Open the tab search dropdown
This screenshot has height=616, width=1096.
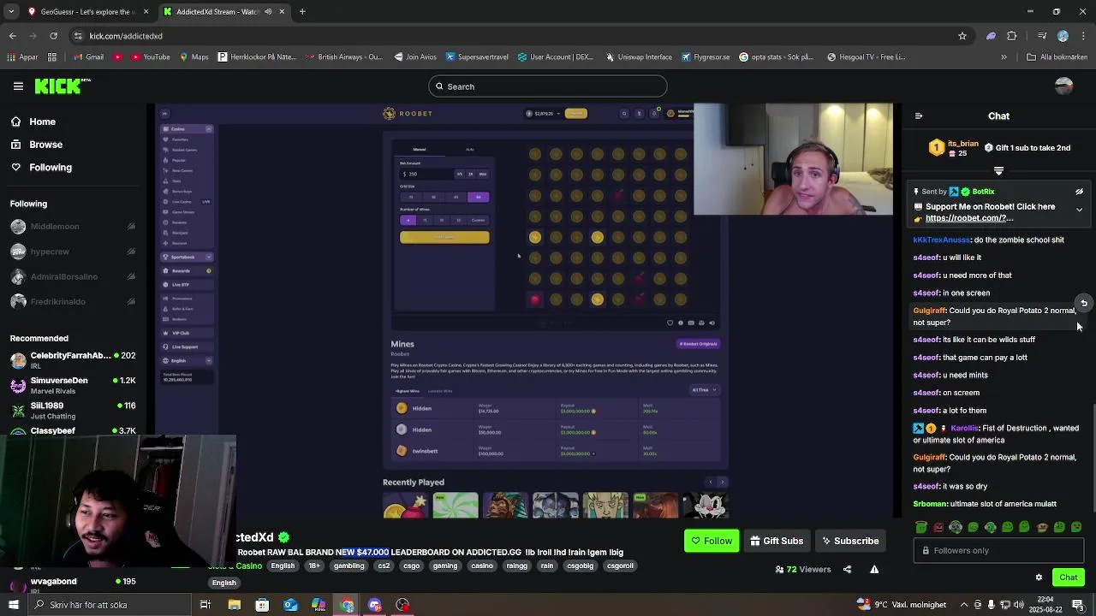tap(12, 12)
